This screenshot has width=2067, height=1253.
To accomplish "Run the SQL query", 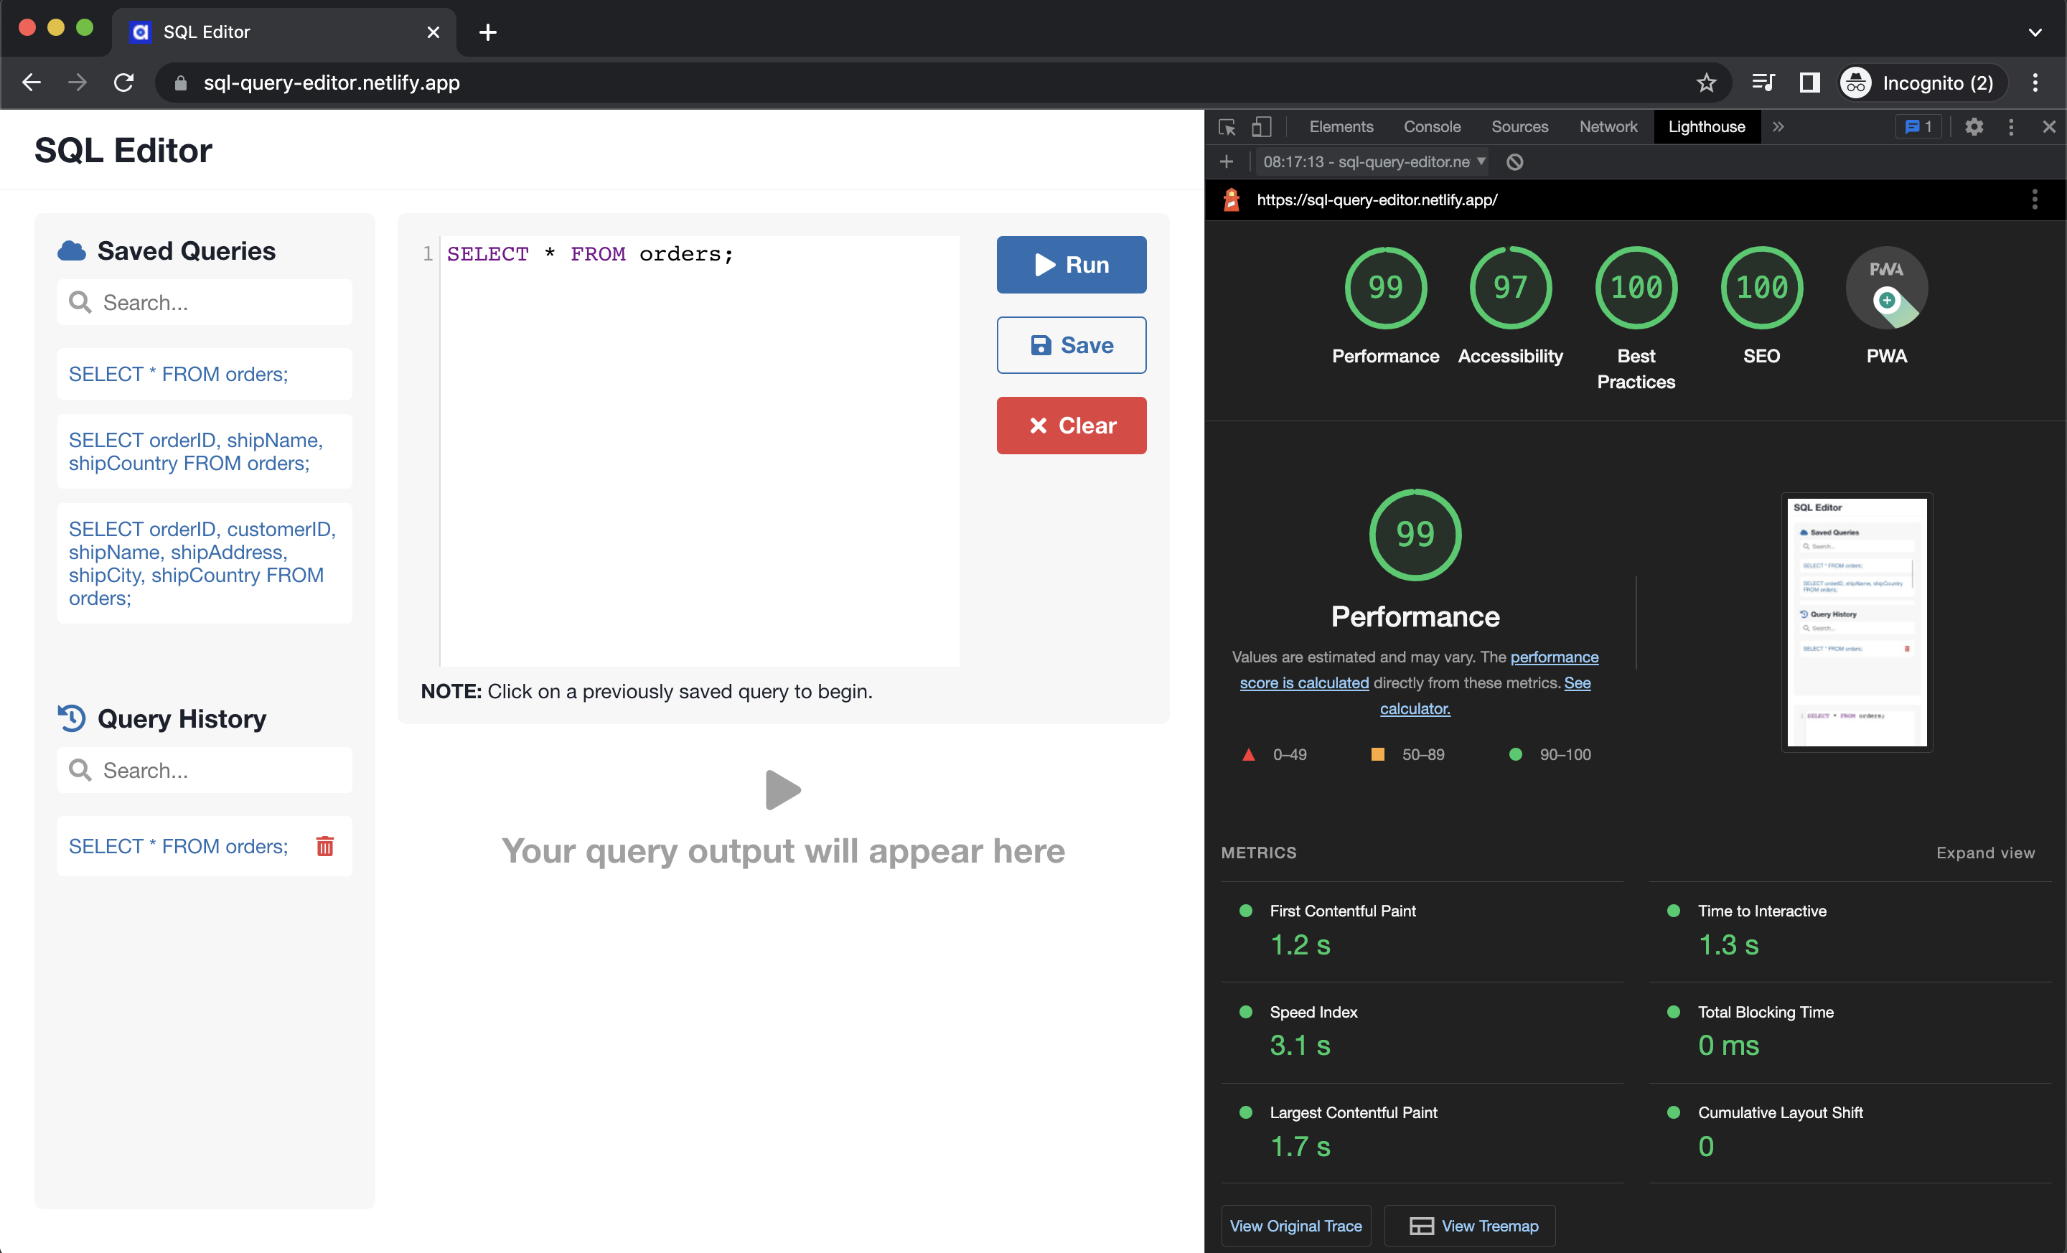I will tap(1072, 264).
